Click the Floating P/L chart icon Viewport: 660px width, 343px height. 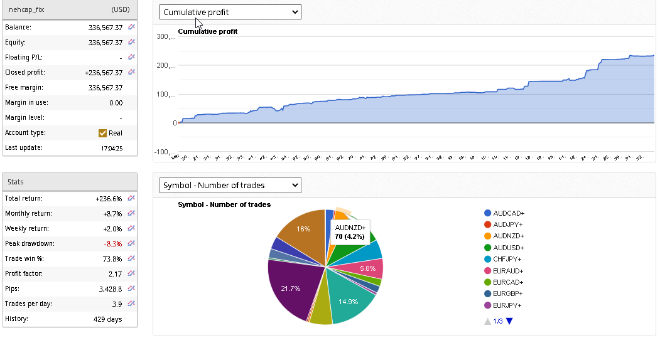pos(131,57)
